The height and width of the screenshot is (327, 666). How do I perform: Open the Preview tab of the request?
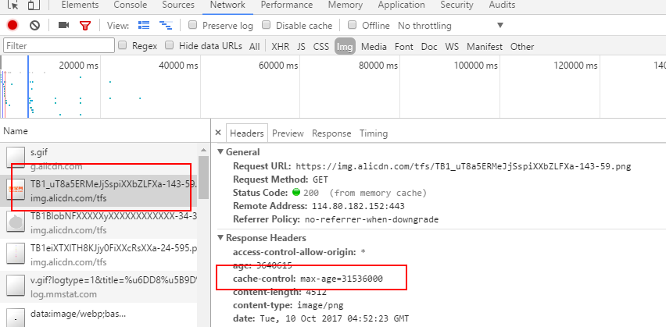click(x=288, y=133)
